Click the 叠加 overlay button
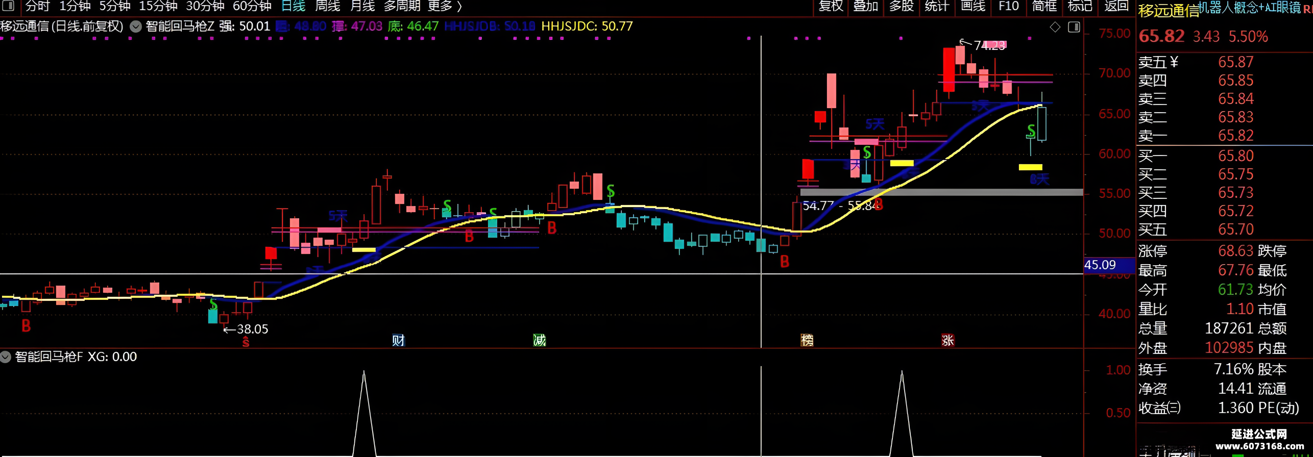The height and width of the screenshot is (457, 1313). (866, 6)
